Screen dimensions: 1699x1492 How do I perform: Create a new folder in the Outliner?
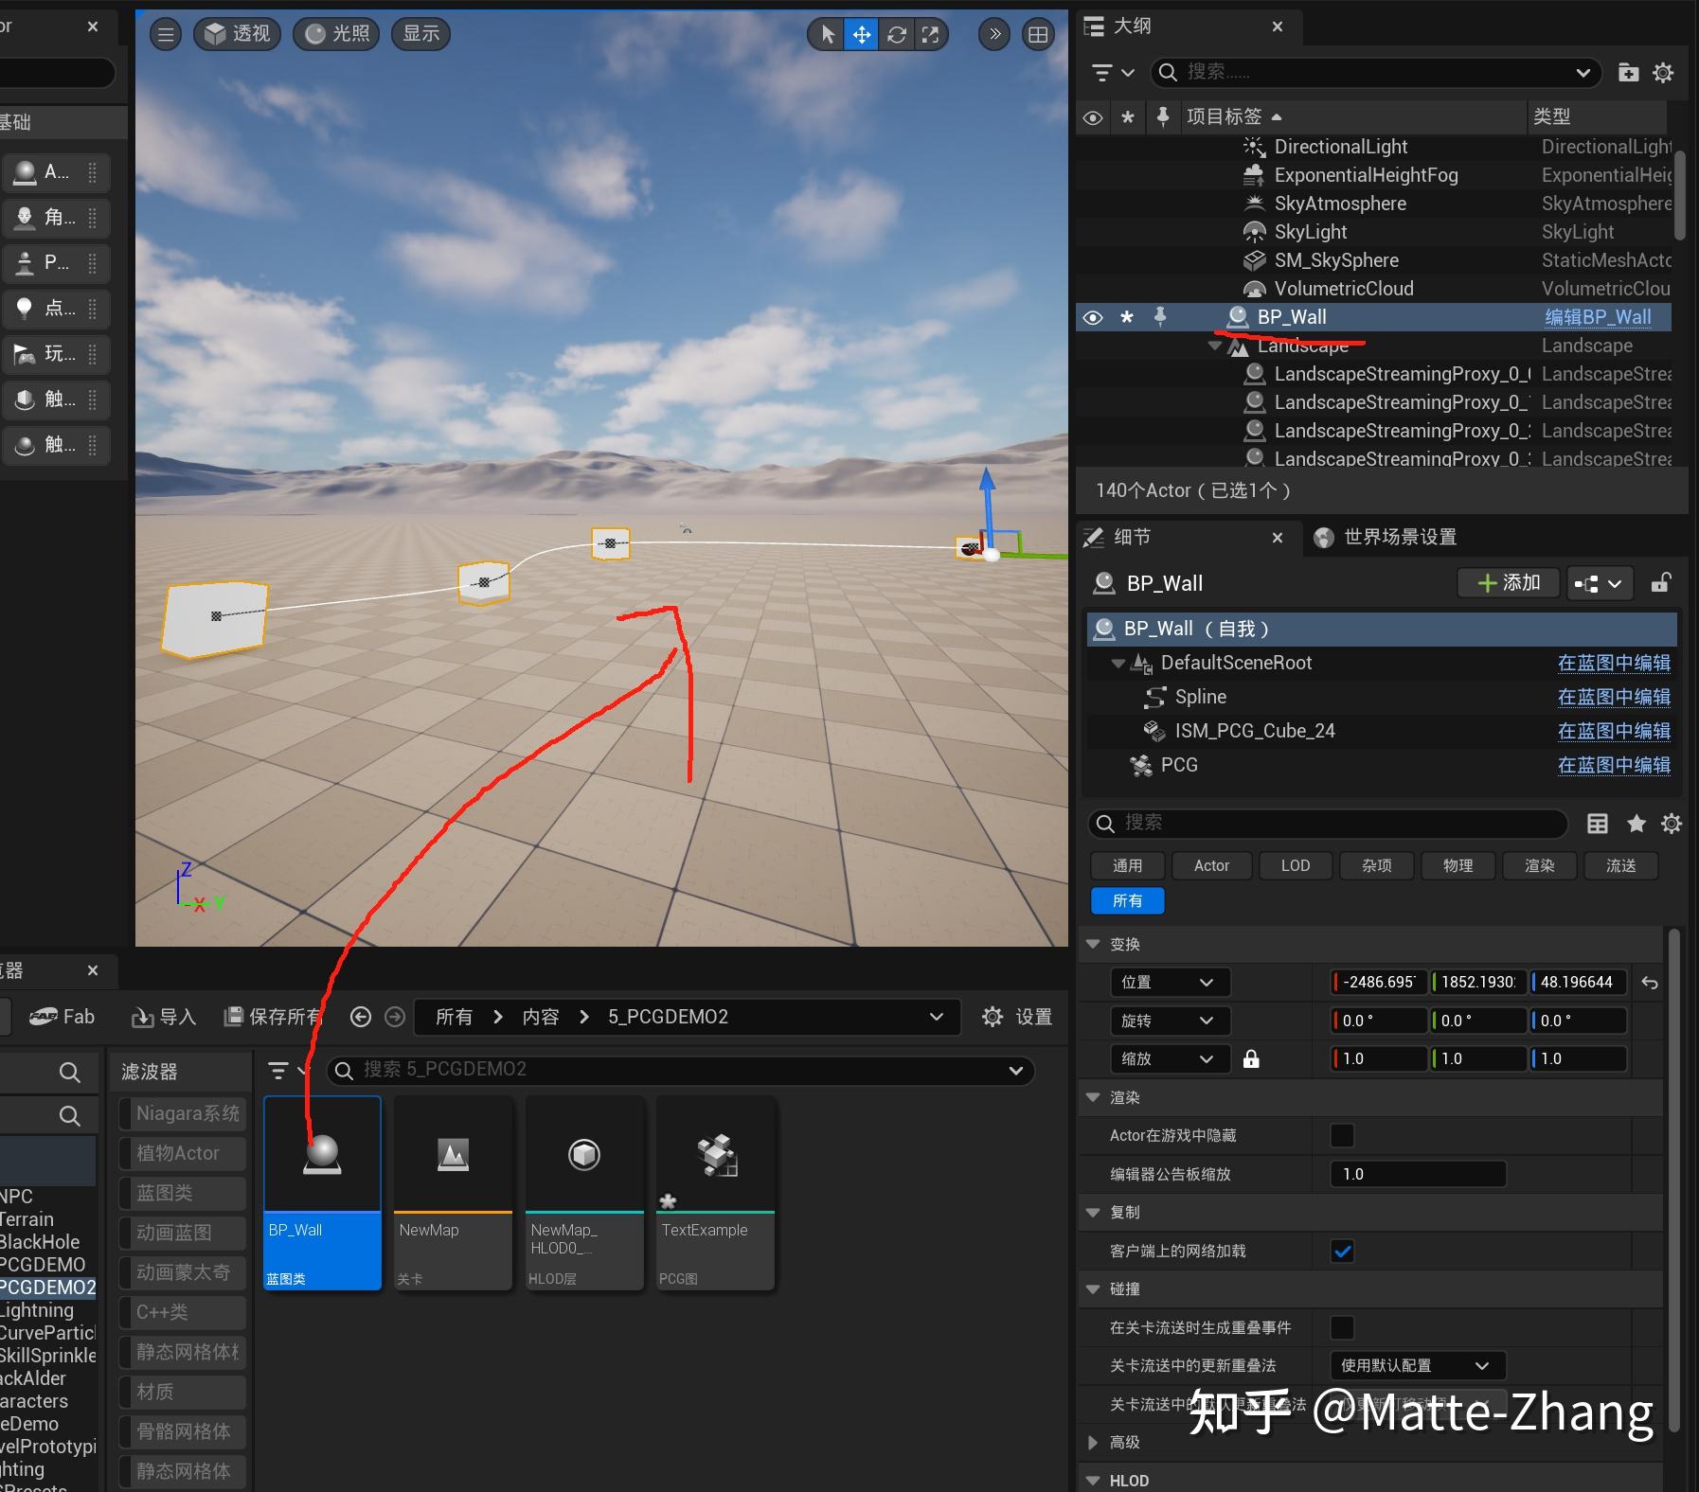[x=1627, y=72]
